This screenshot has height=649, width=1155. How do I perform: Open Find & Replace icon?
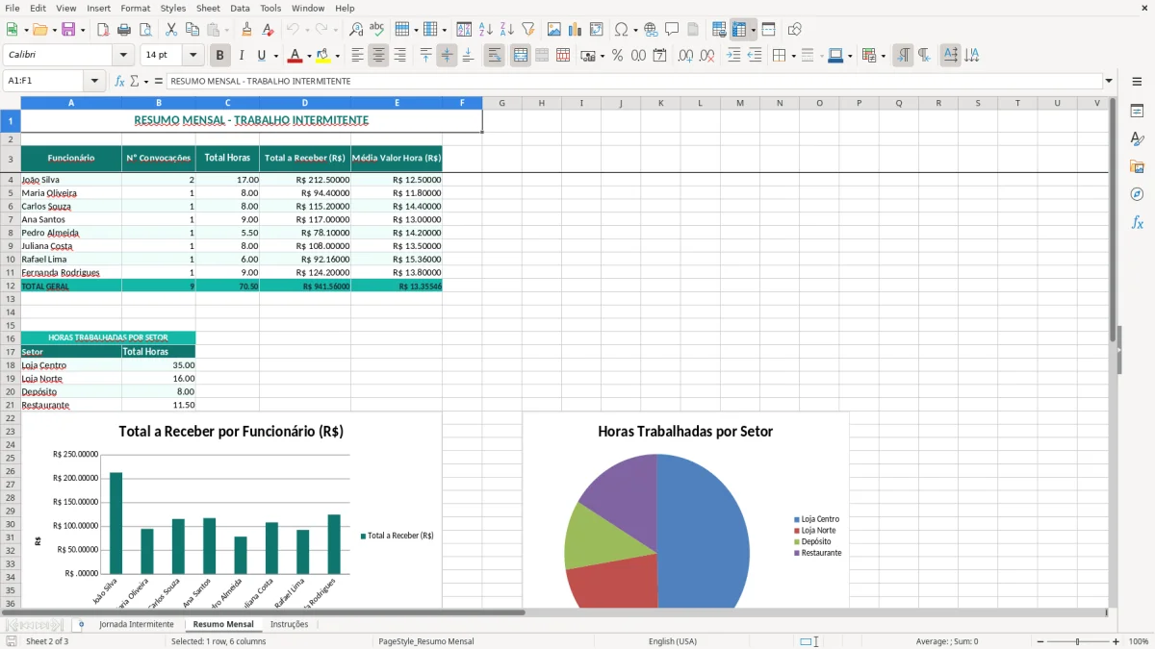(356, 30)
